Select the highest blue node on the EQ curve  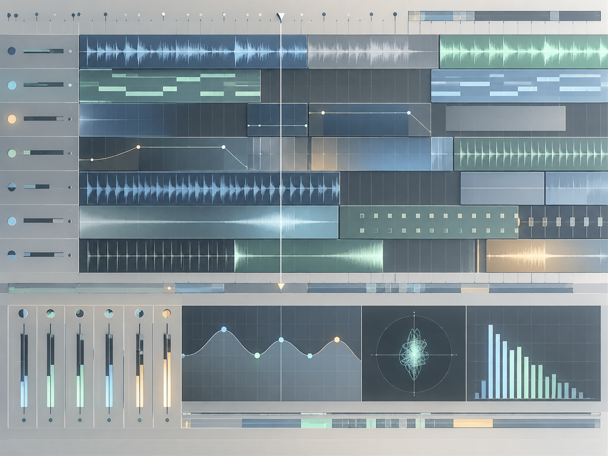click(x=224, y=330)
